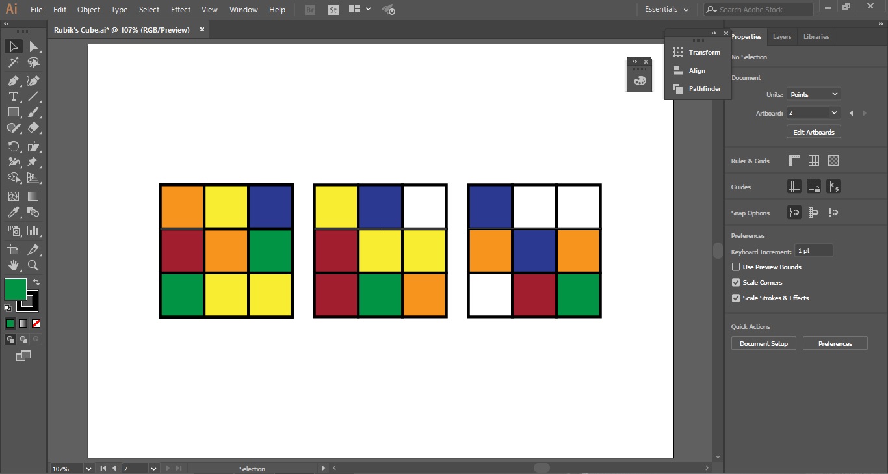888x474 pixels.
Task: Open the Object menu
Action: pyautogui.click(x=88, y=10)
